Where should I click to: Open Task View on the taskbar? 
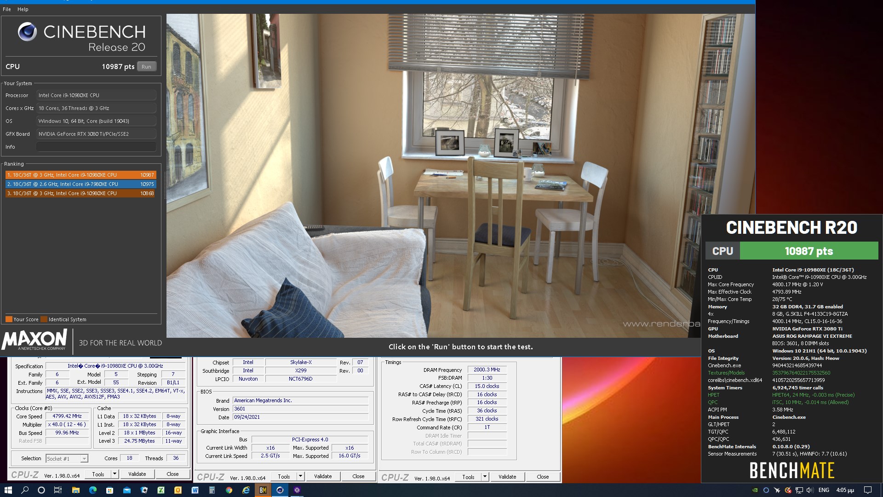tap(58, 490)
